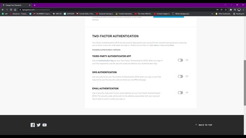Screen dimensions: 246x138
Task: Open the help article 'here' link
Action: pyautogui.click(x=172, y=45)
